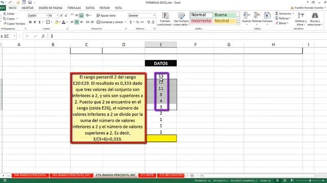Click Combinar y centrar button

[110, 22]
